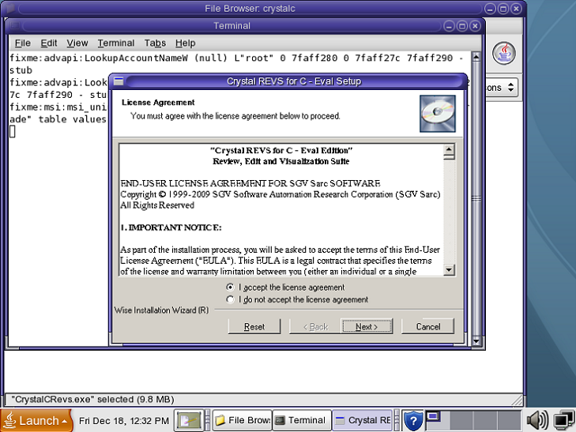Minimize the File Browser window
Viewport: 576px width, 432px height.
(490, 9)
